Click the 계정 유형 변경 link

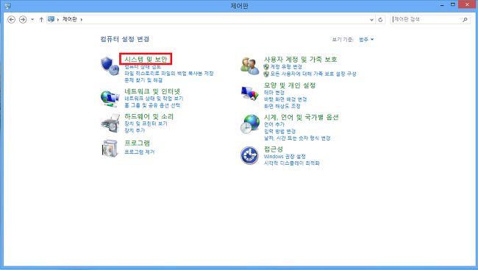coord(286,66)
